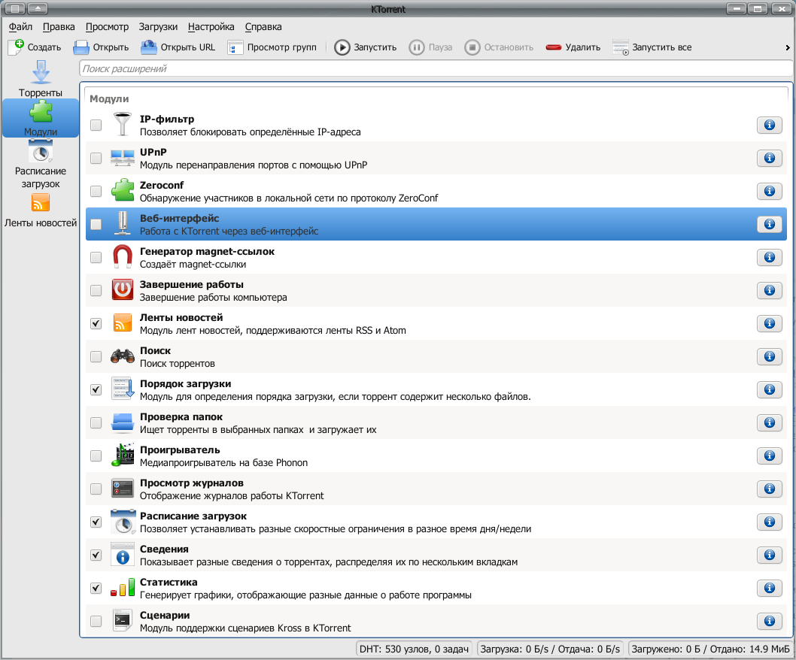
Task: Disable the Порядок загрузки module checkbox
Action: pos(96,389)
